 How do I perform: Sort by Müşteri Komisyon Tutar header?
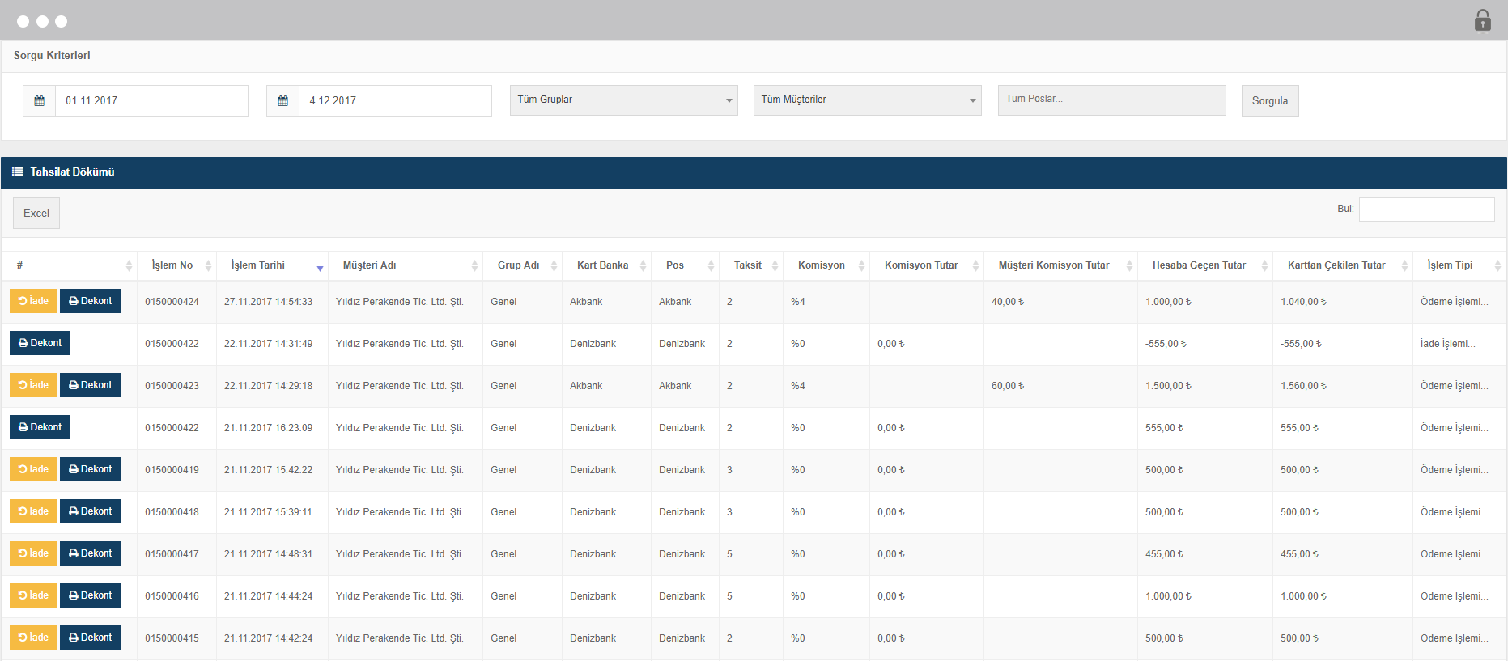(x=1060, y=265)
